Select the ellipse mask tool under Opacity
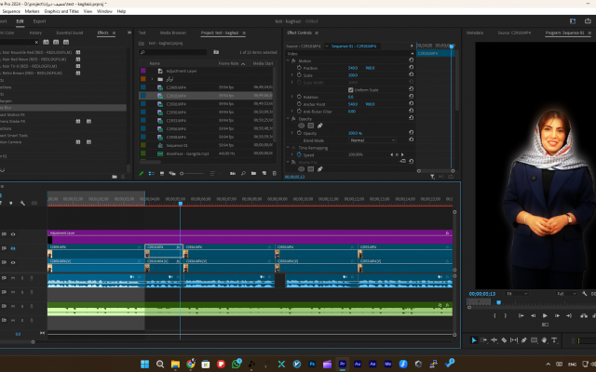 (x=302, y=126)
